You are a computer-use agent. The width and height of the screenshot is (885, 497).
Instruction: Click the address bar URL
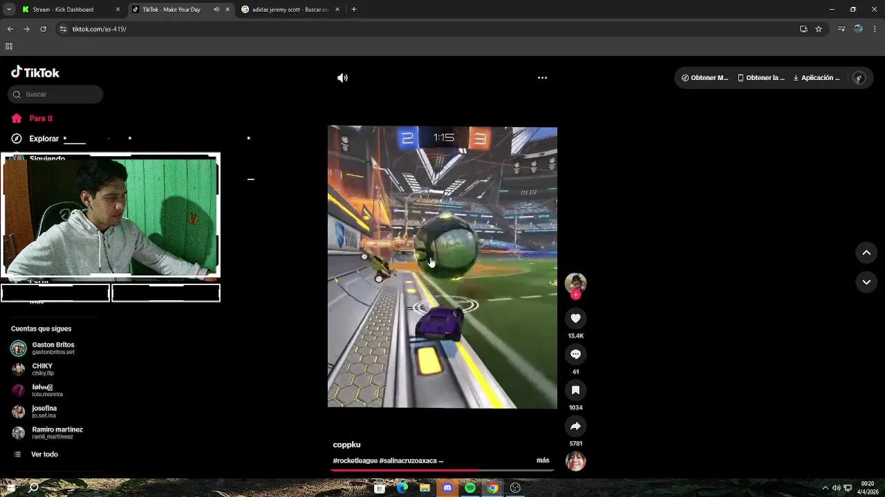point(100,30)
